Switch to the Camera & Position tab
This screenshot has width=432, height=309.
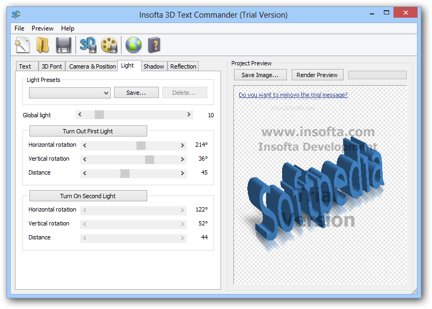(x=92, y=66)
